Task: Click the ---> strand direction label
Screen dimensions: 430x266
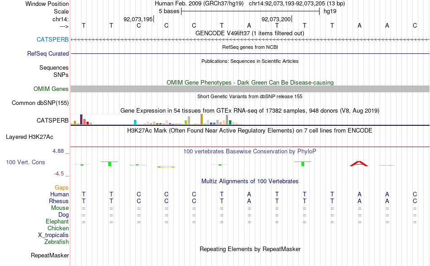Action: tap(64, 26)
